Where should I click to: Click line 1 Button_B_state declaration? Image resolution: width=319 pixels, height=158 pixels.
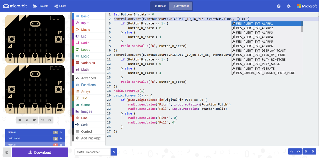tap(134, 15)
